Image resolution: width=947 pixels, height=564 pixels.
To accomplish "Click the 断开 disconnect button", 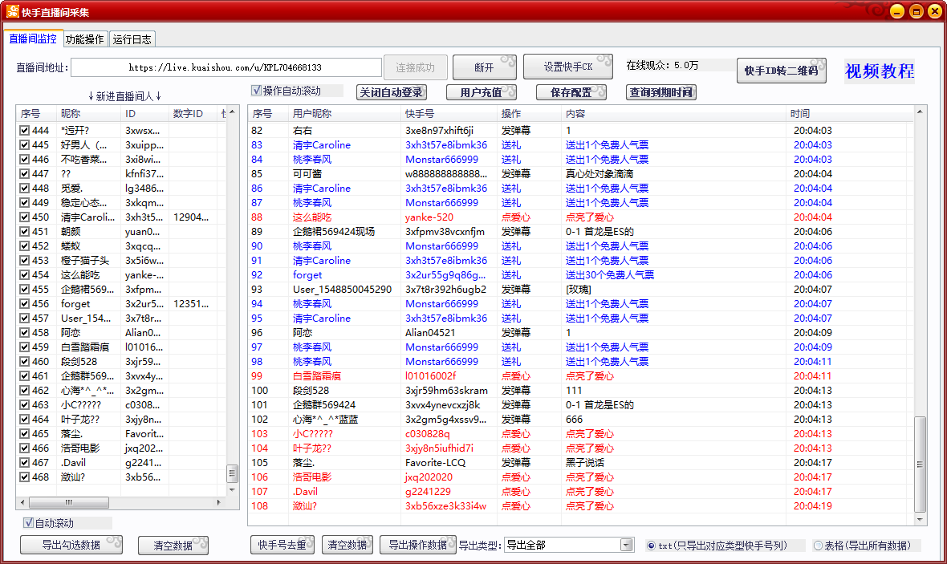I will tap(484, 67).
